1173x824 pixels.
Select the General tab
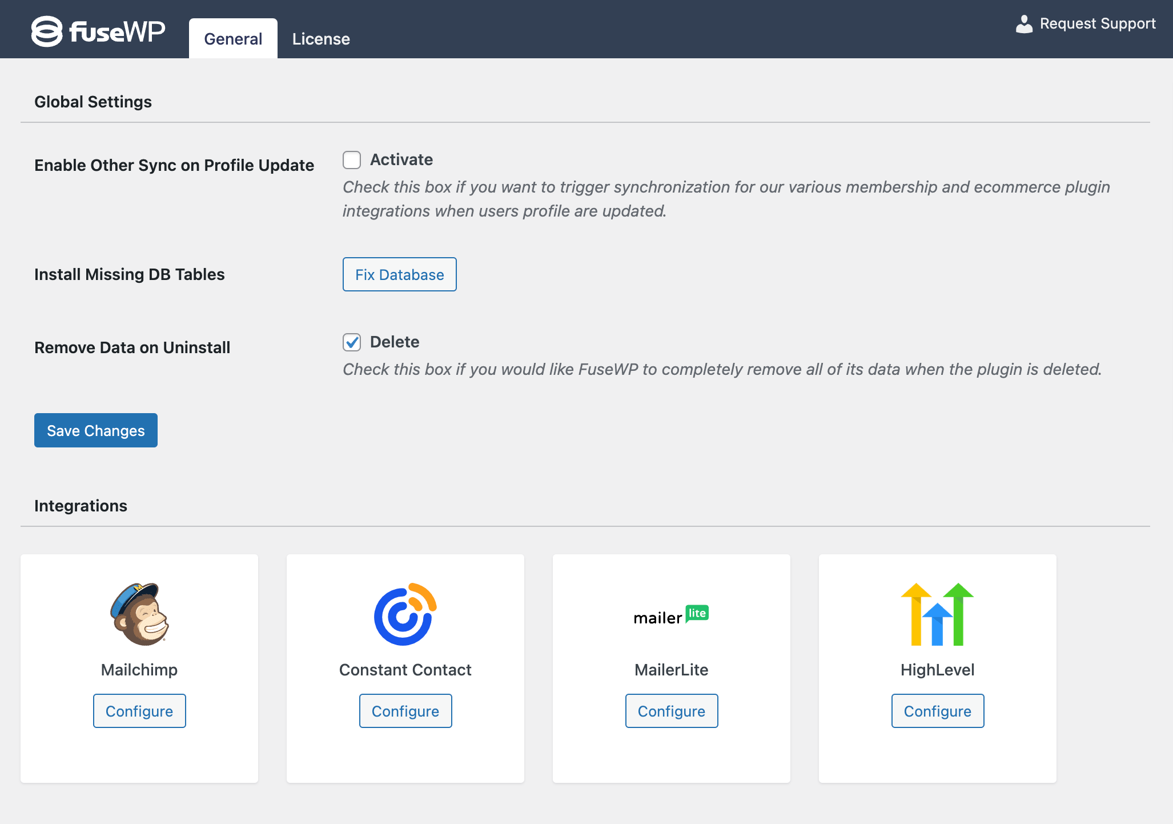point(232,38)
